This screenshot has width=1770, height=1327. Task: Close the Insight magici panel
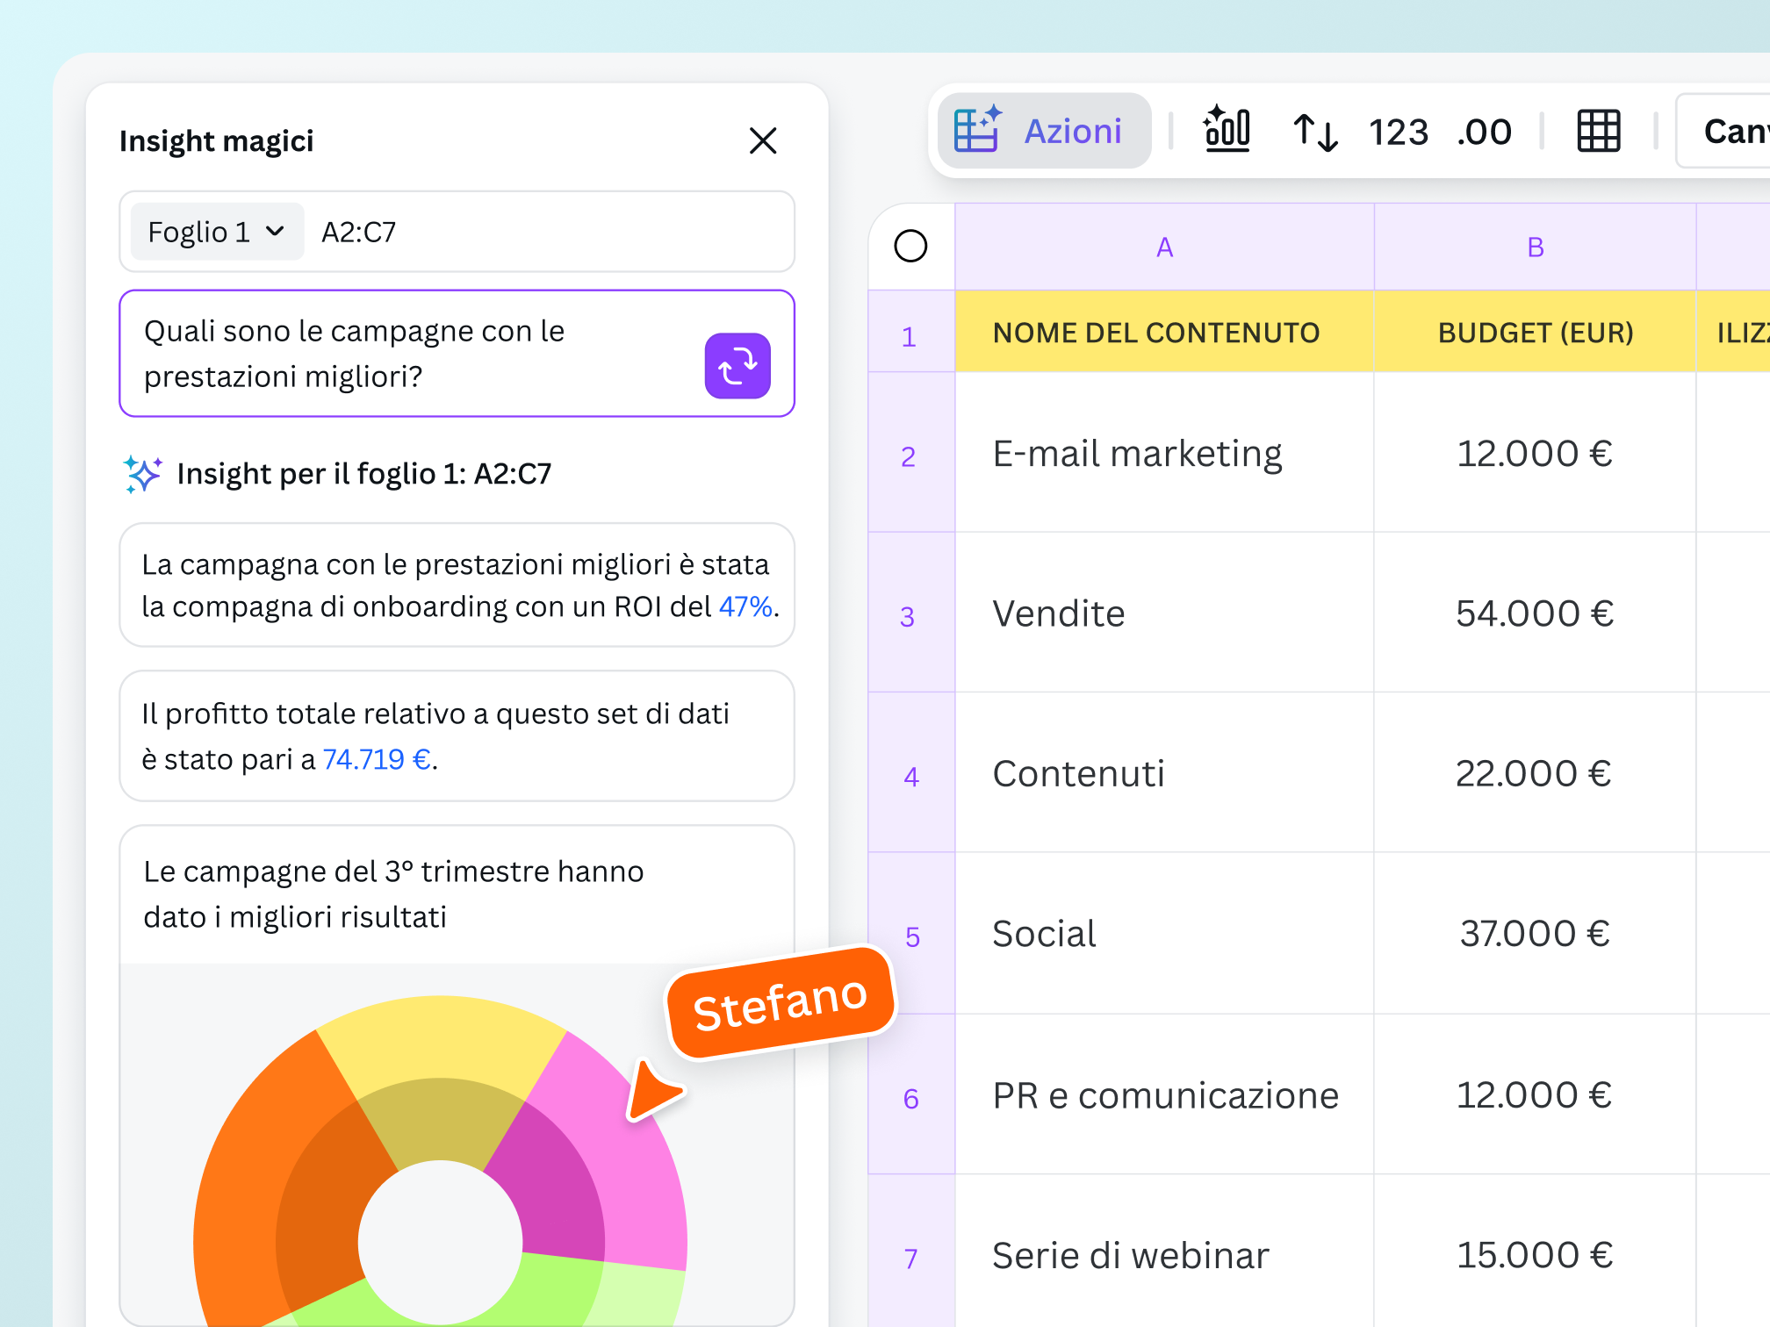763,140
